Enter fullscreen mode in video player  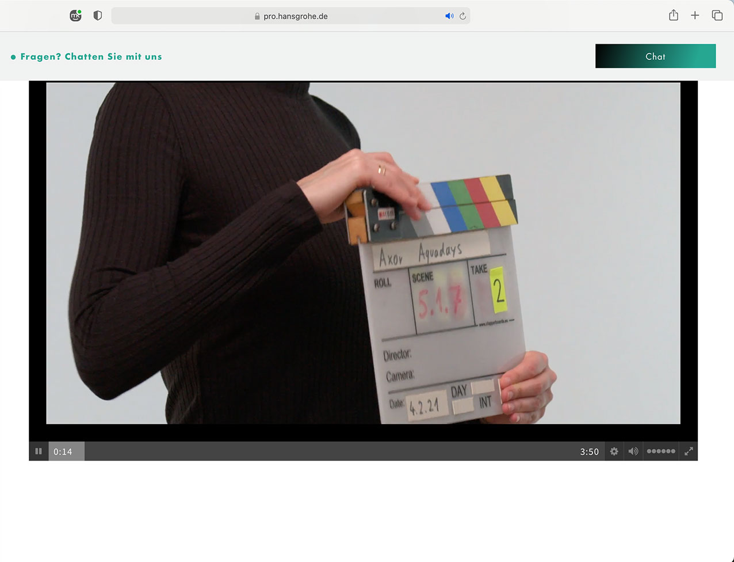689,451
